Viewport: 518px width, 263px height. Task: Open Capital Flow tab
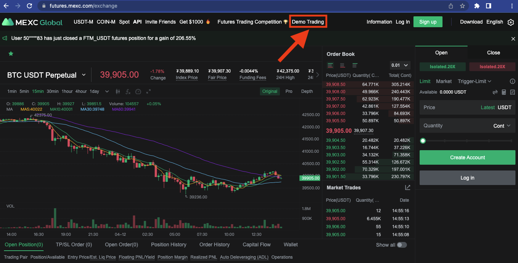(257, 244)
